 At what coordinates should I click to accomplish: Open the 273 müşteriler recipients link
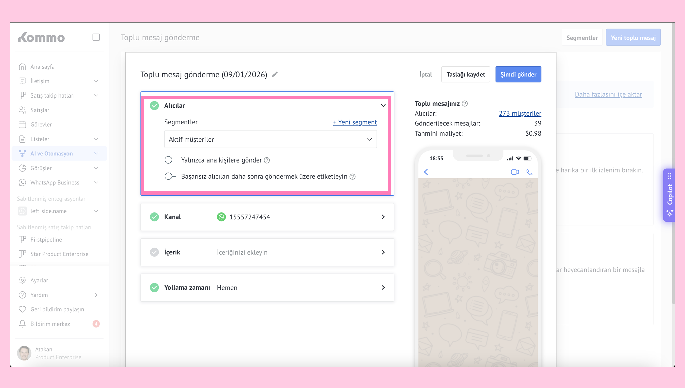point(520,114)
